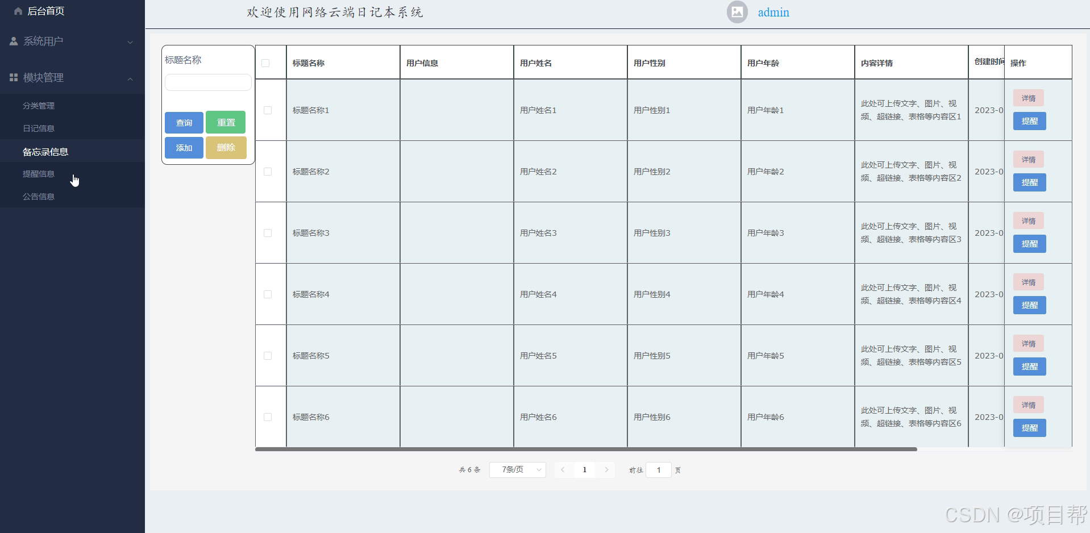Click 详情 button in 标题名称3 row
Image resolution: width=1090 pixels, height=533 pixels.
(x=1029, y=221)
